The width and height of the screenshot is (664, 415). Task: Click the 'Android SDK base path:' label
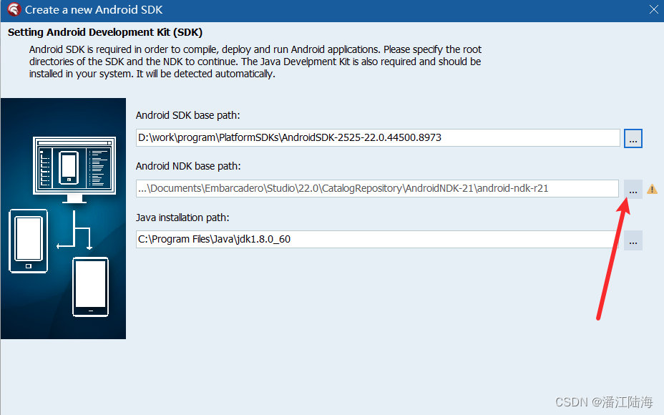(188, 115)
